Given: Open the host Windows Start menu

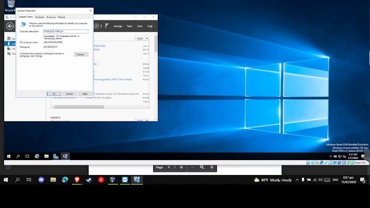Looking at the screenshot, I should click(x=6, y=180).
